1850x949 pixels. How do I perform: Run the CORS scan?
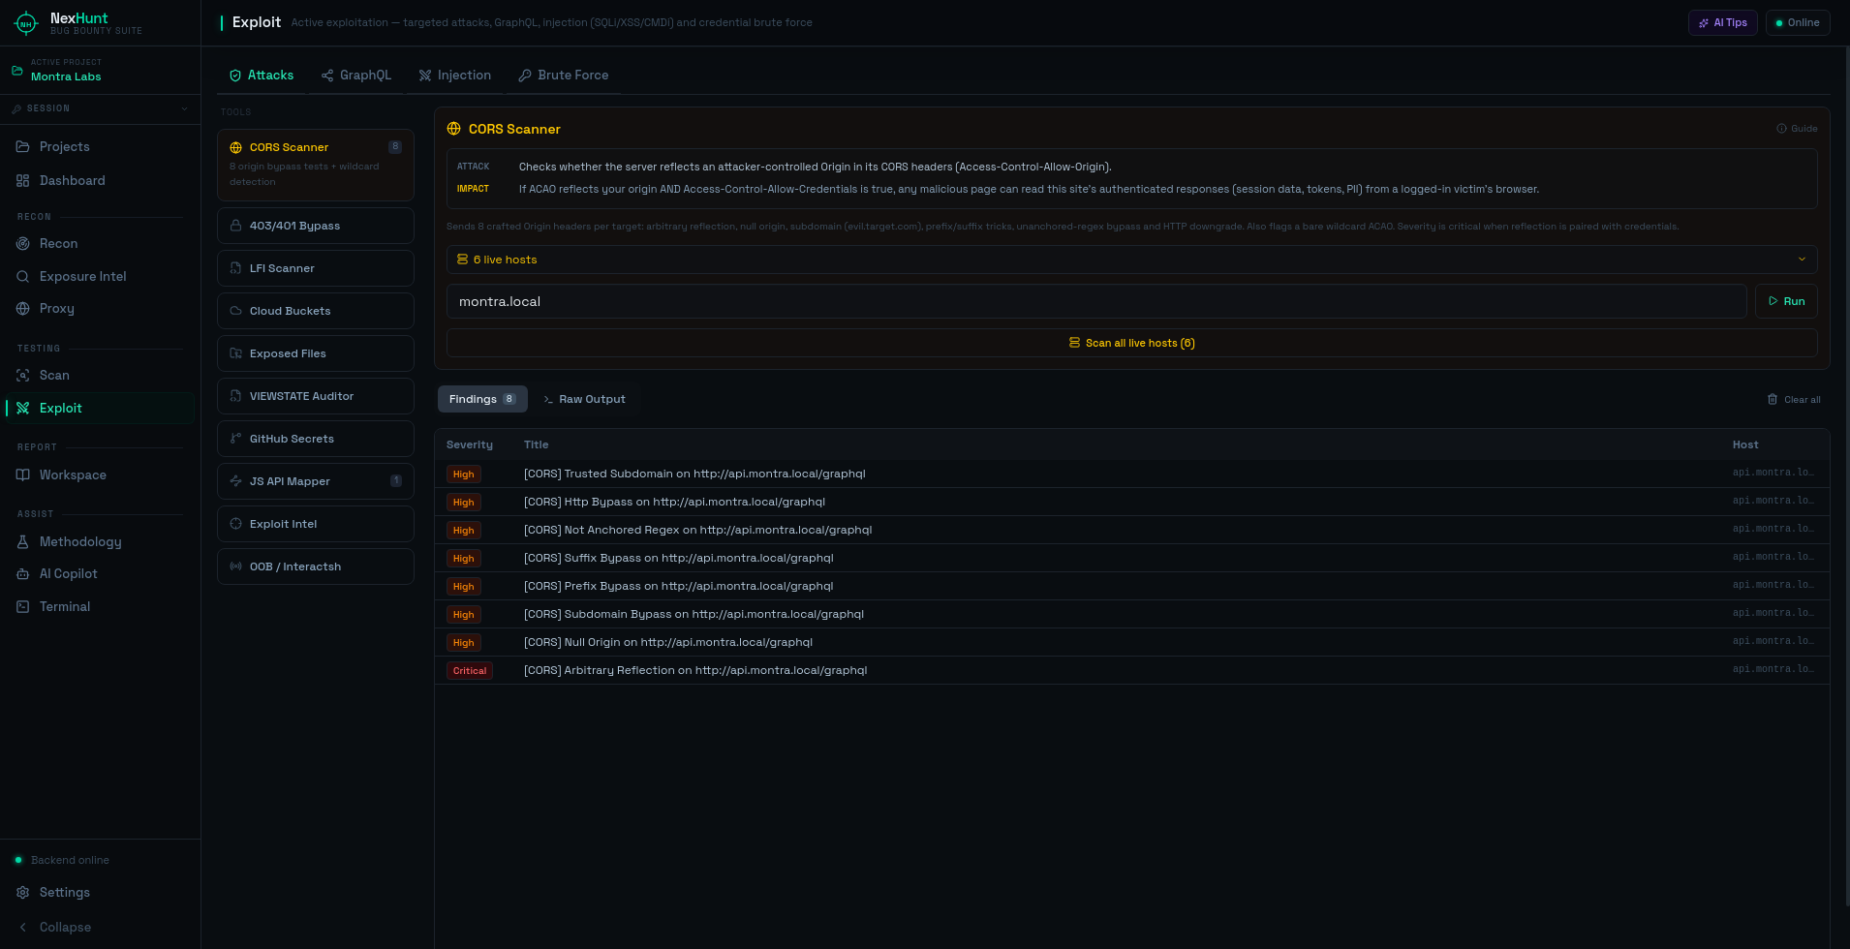click(x=1786, y=301)
